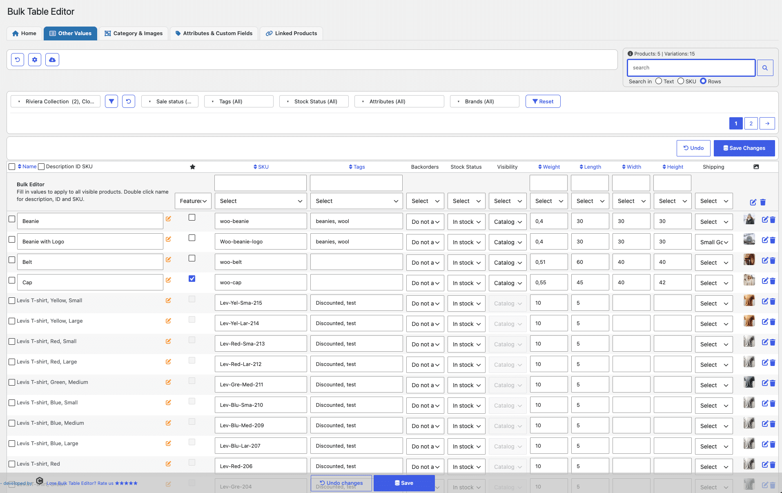The height and width of the screenshot is (493, 782).
Task: Click the refresh icon in the top toolbar
Action: point(18,60)
